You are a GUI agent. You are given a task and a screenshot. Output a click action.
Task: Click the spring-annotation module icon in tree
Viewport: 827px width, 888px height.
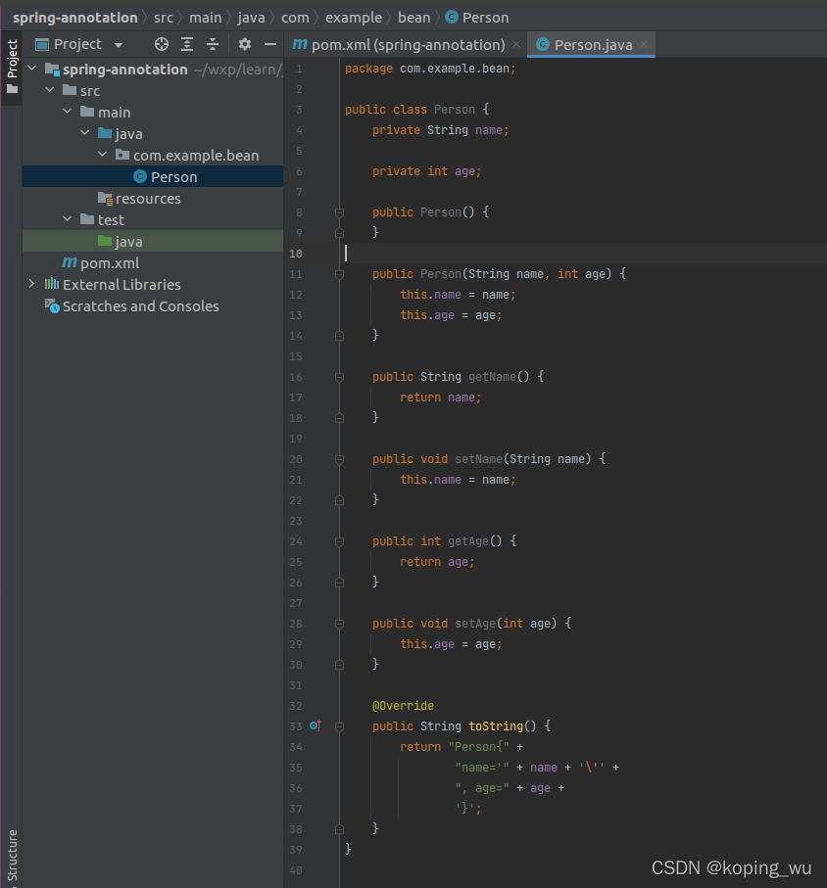(52, 70)
